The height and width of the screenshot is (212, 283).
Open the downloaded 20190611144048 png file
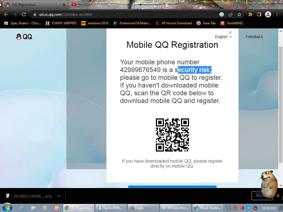[29, 196]
